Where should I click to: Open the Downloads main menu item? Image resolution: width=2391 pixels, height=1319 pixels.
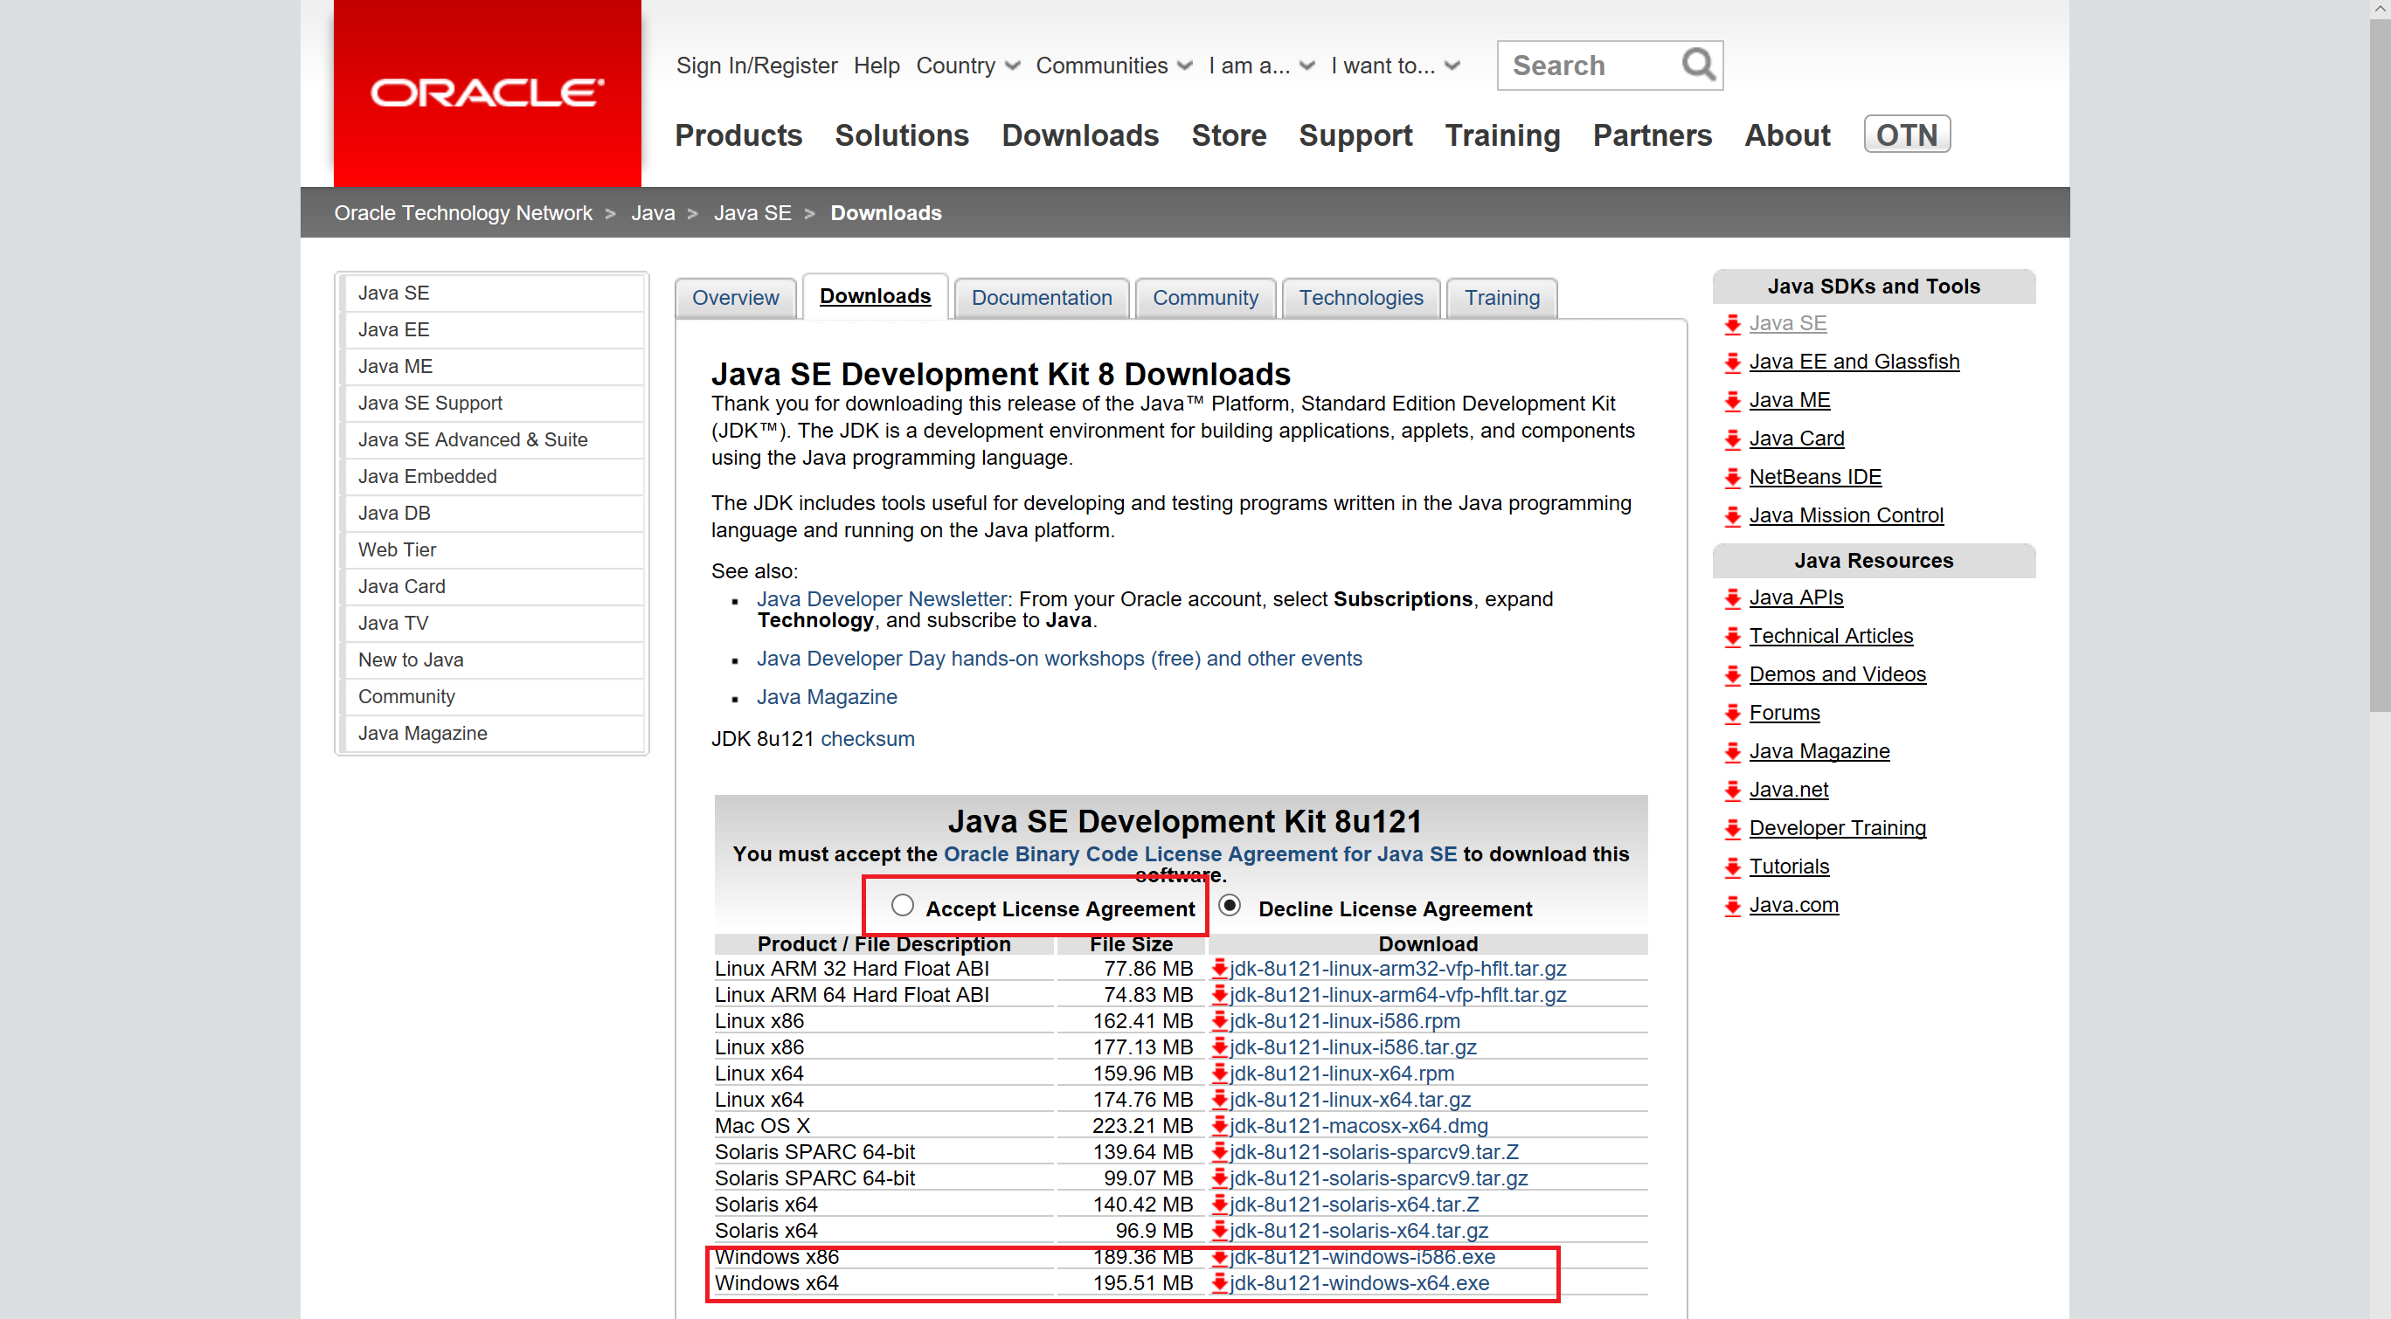tap(1079, 135)
